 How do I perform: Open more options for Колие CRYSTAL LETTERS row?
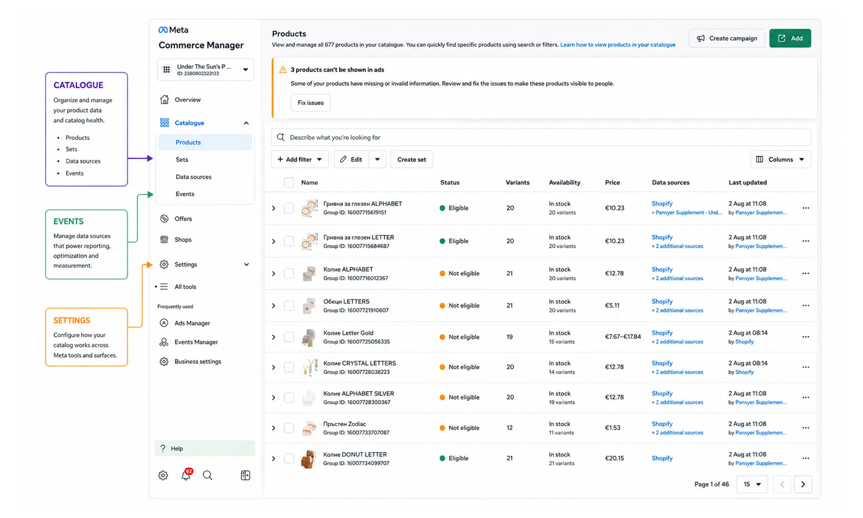[x=805, y=367]
